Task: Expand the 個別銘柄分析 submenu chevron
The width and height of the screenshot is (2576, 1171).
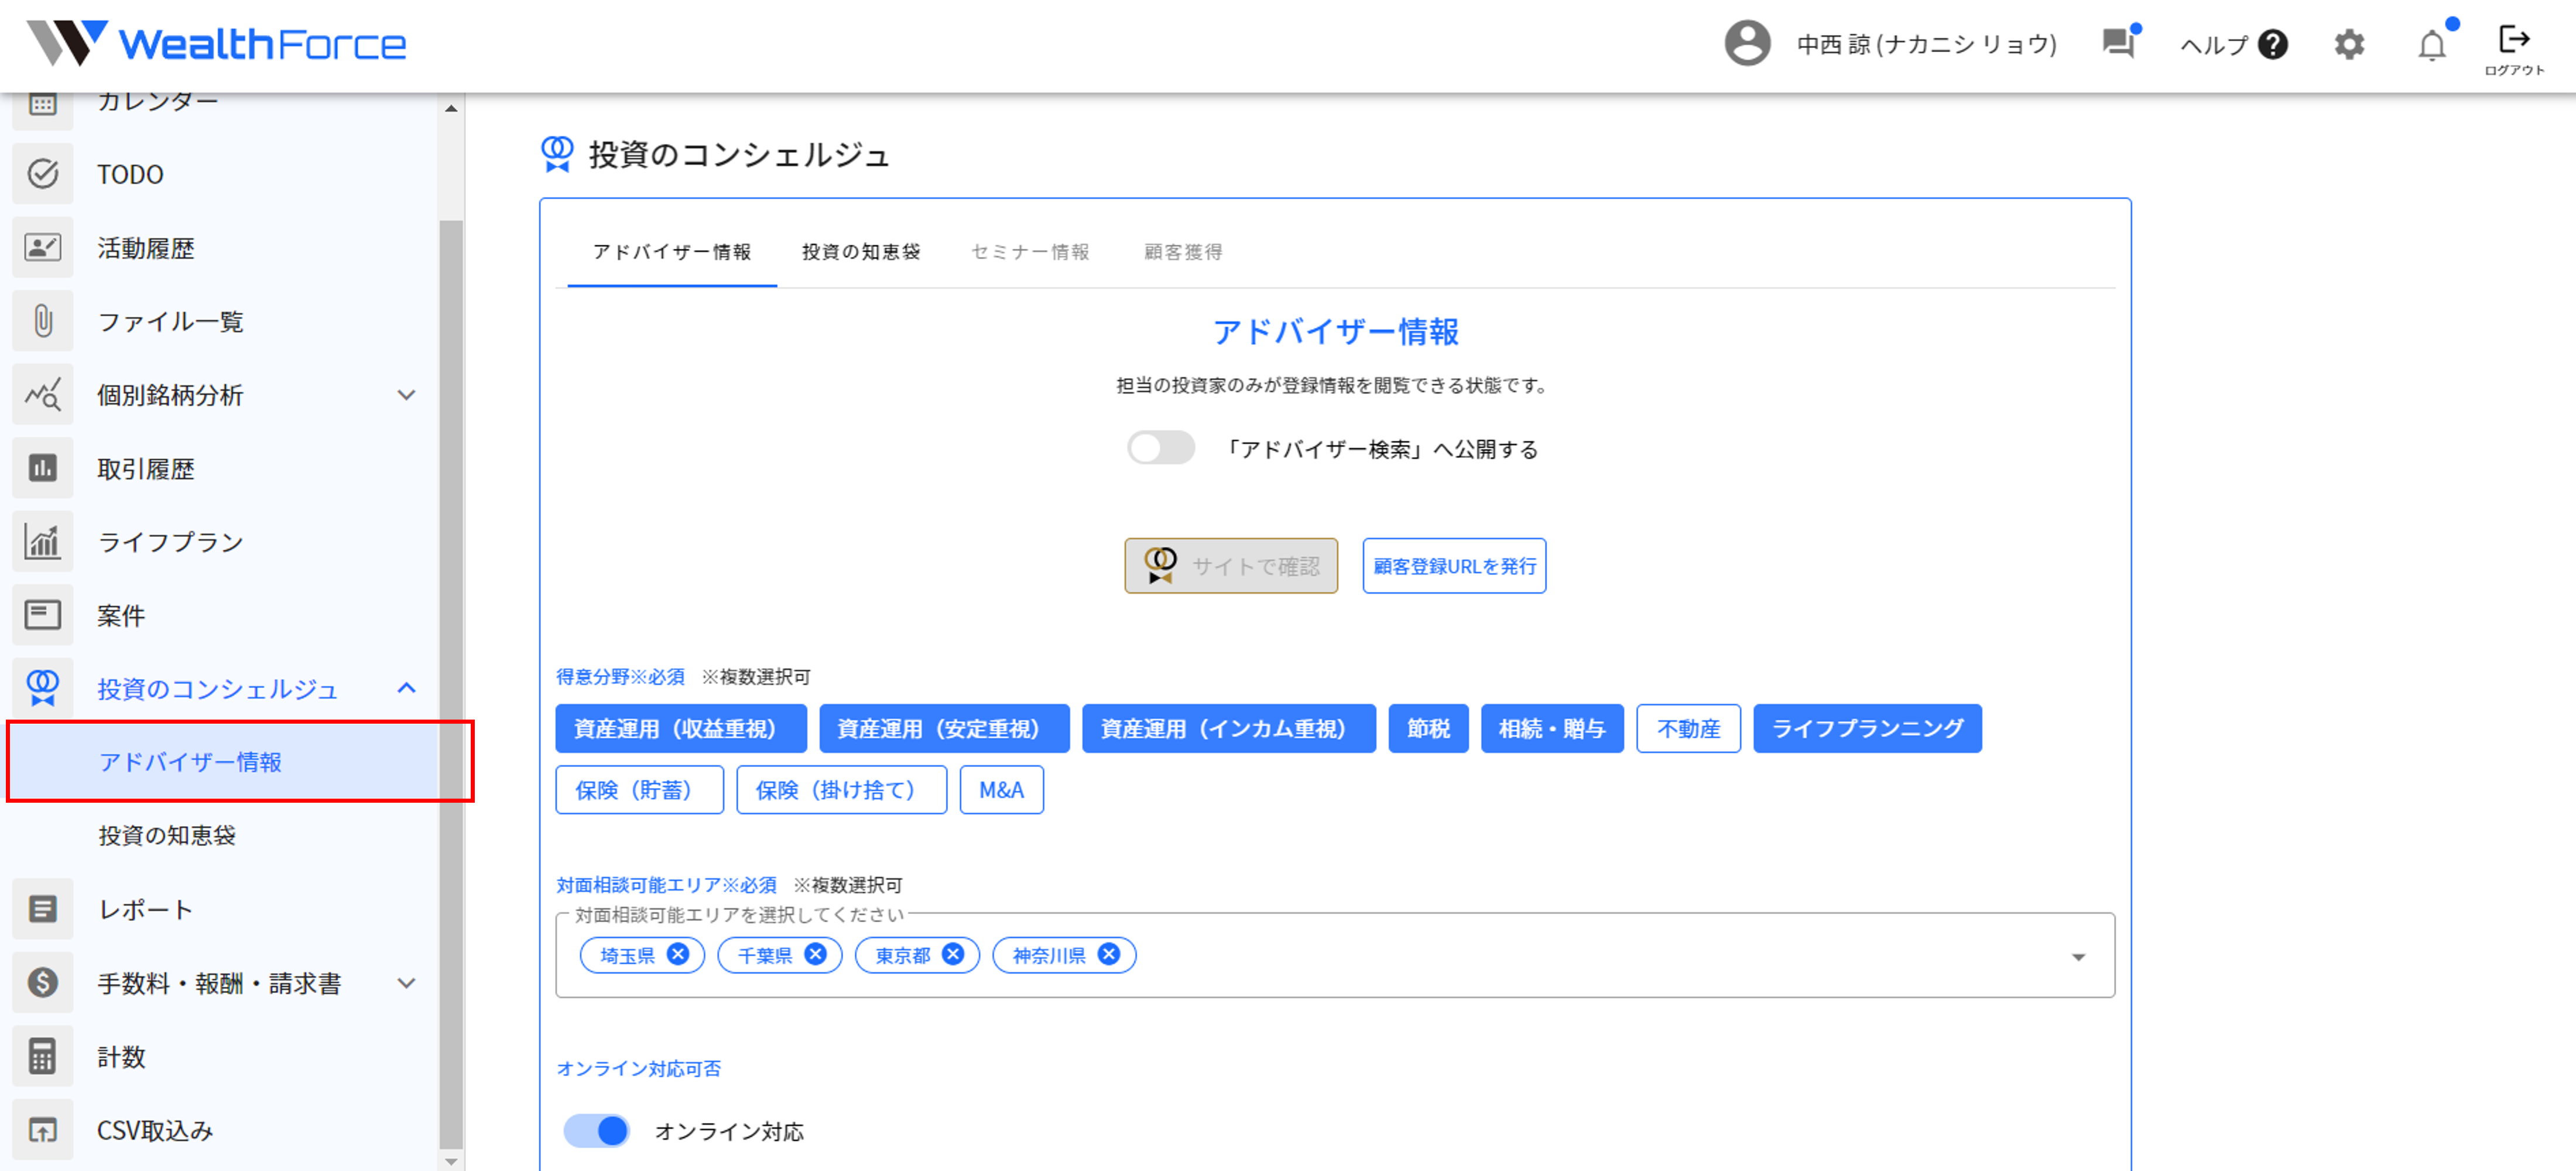Action: pyautogui.click(x=406, y=395)
